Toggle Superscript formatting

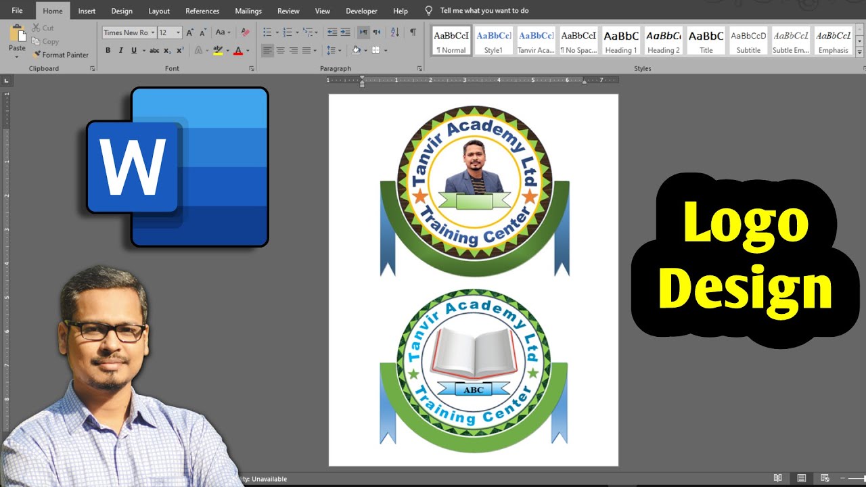pos(180,51)
